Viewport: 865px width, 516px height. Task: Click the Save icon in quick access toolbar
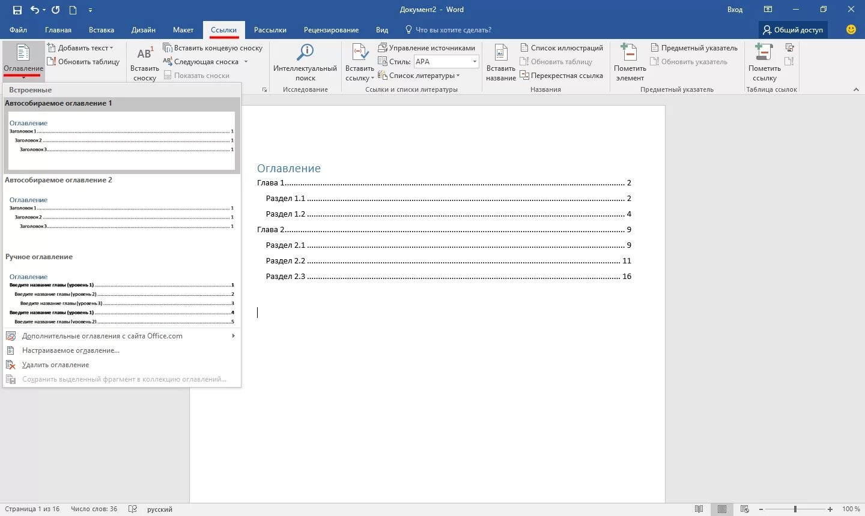tap(17, 10)
